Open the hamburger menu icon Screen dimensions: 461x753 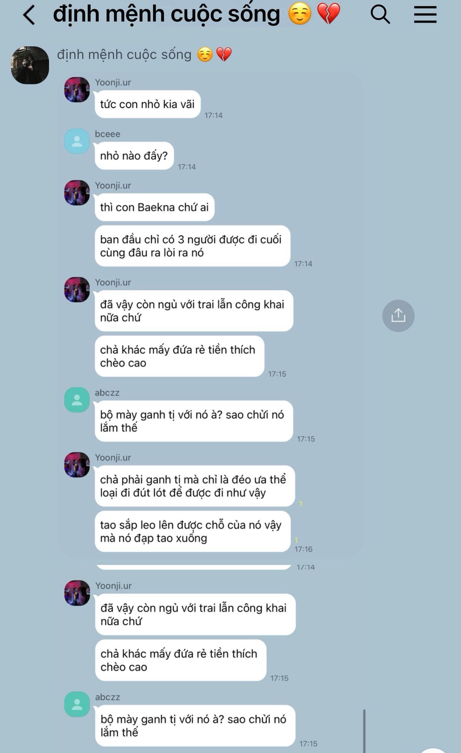click(425, 15)
